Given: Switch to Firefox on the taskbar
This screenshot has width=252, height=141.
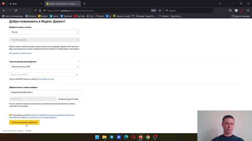Looking at the screenshot, I should pos(141,137).
